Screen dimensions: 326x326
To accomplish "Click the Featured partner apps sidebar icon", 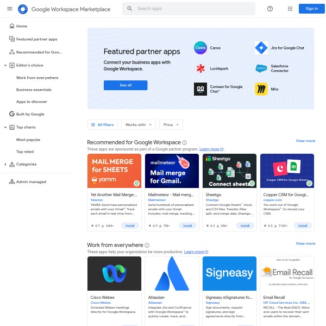I will point(12,39).
